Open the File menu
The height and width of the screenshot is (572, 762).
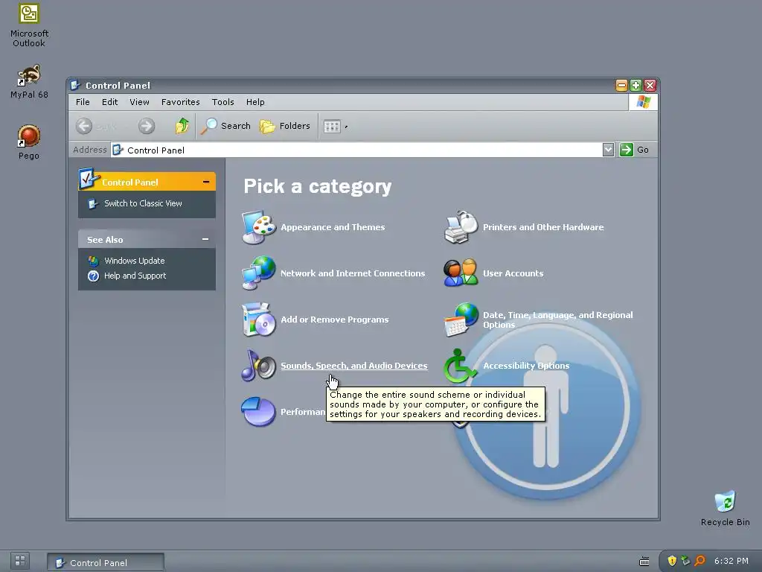click(83, 102)
